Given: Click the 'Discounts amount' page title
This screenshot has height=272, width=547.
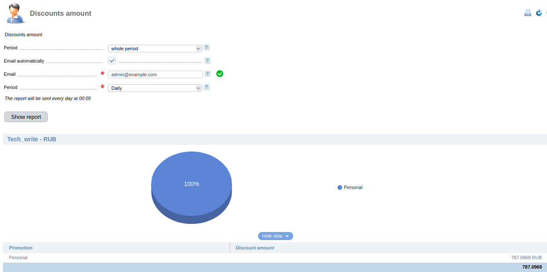Looking at the screenshot, I should [61, 13].
